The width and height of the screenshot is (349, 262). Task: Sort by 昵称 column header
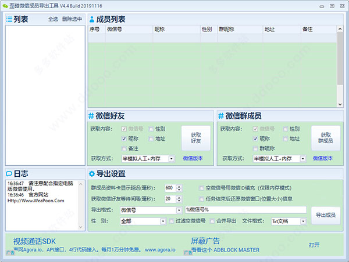click(176, 30)
